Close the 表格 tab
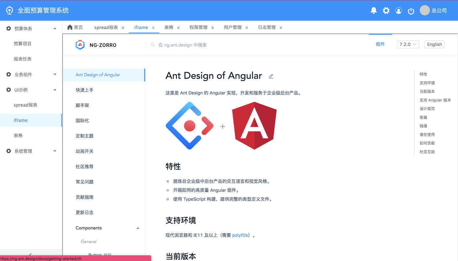 point(178,28)
